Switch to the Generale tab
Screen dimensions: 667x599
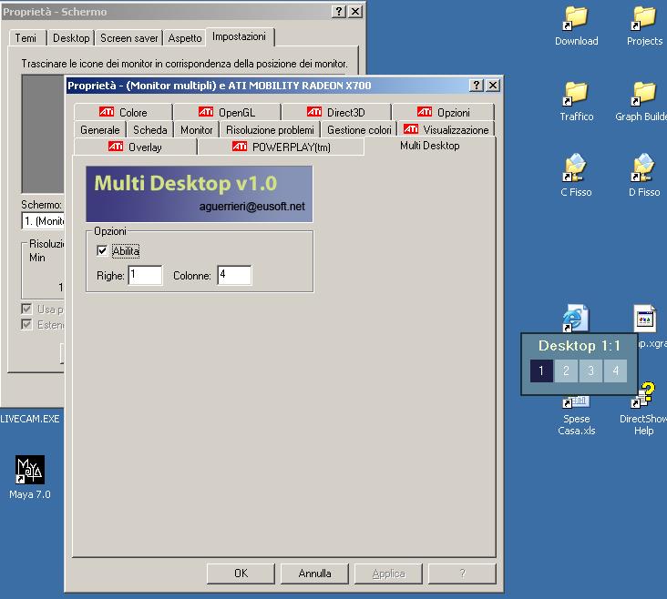click(100, 129)
